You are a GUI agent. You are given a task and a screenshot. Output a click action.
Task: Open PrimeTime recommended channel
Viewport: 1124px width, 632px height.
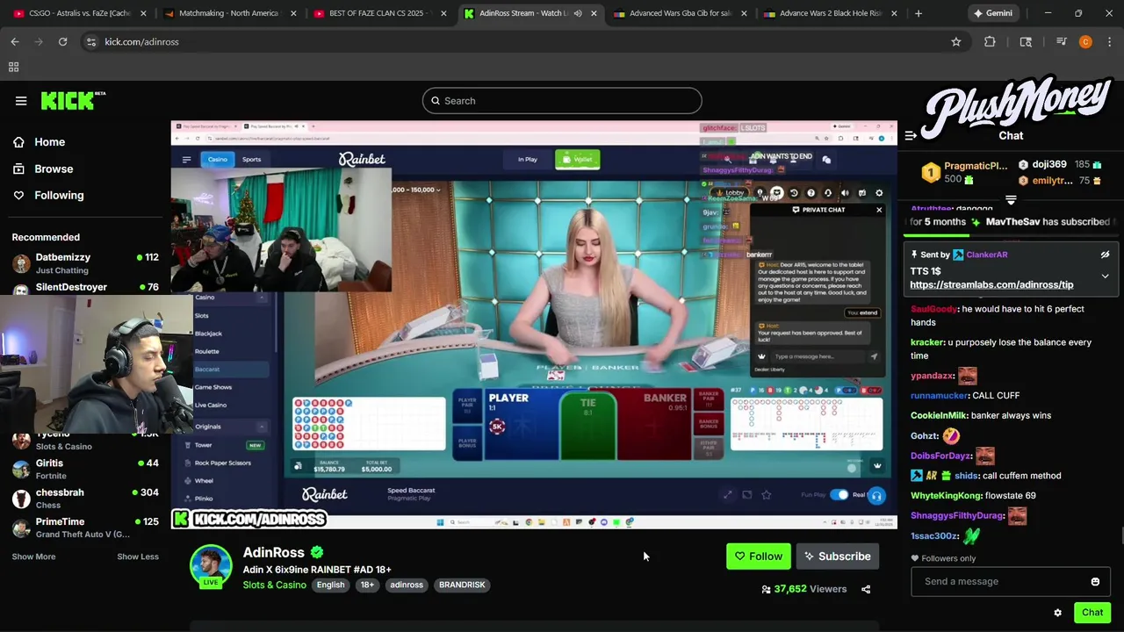click(85, 527)
